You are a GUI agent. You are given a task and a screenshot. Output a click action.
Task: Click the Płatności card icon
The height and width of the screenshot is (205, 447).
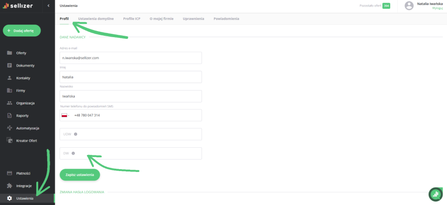(x=9, y=173)
